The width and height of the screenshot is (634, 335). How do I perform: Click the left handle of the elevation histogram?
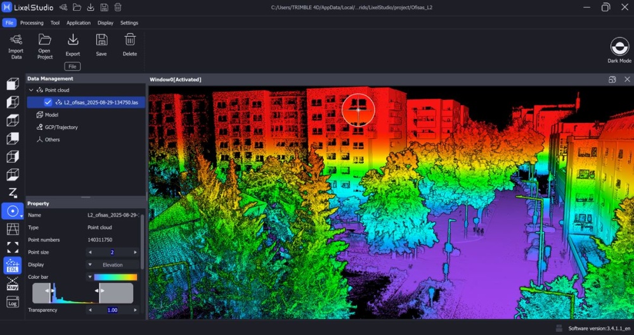coord(50,291)
